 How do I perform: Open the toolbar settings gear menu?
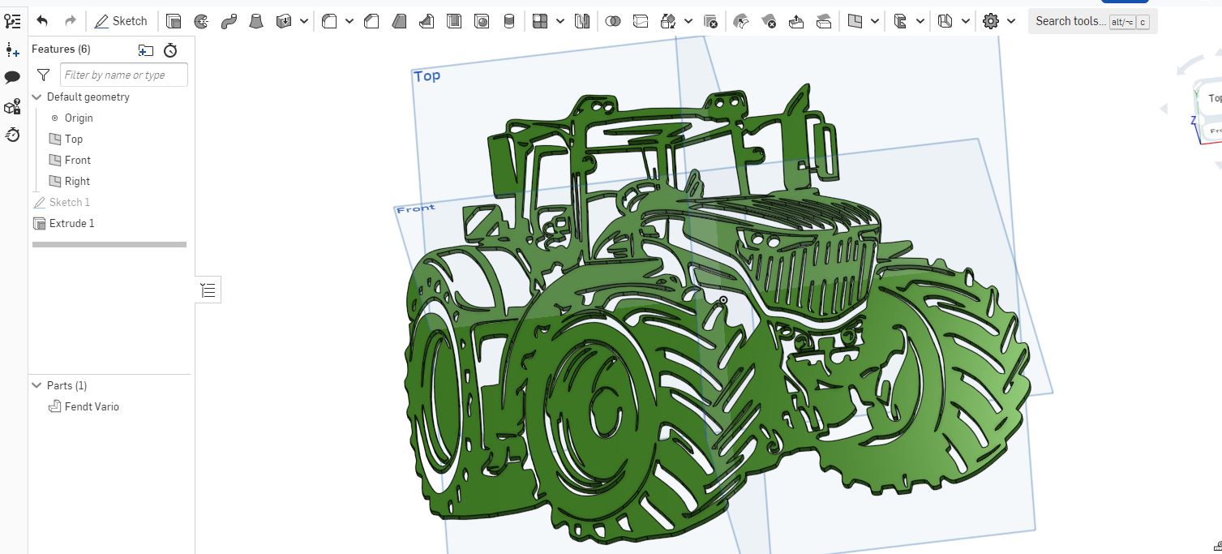pos(991,21)
